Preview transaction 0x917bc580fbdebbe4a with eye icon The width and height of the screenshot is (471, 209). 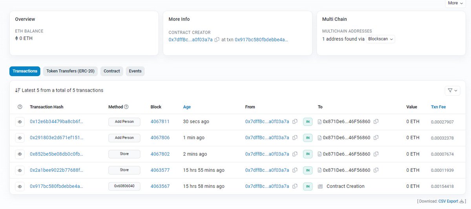tap(20, 186)
